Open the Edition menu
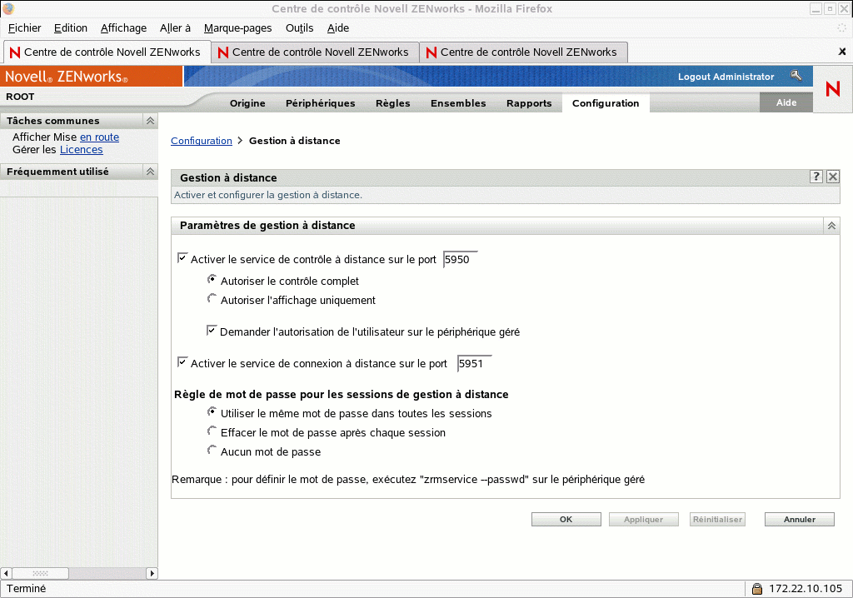 (x=70, y=27)
